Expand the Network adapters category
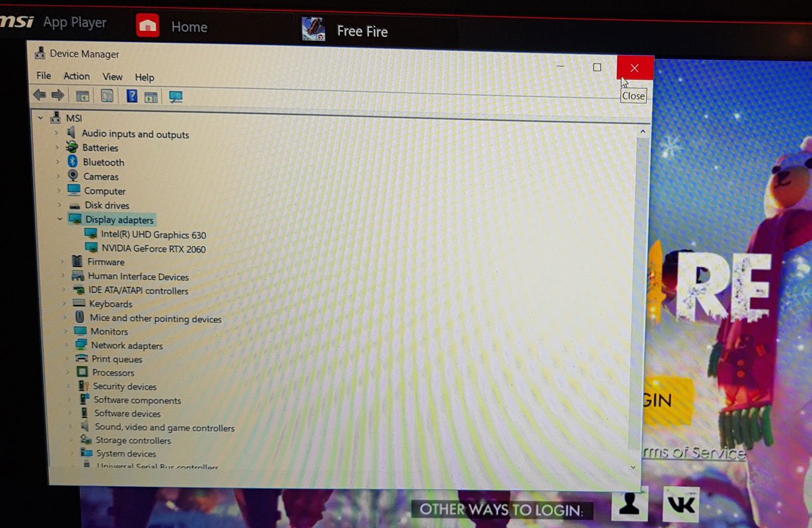The height and width of the screenshot is (528, 812). (67, 345)
